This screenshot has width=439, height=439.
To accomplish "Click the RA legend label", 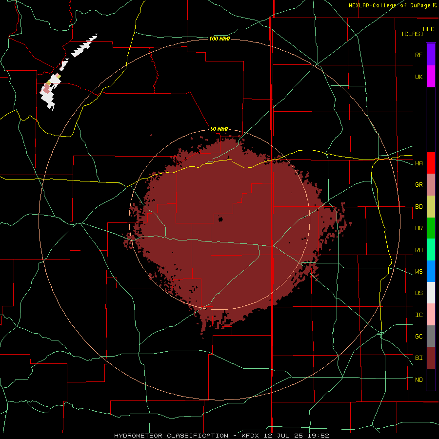I will (x=419, y=250).
